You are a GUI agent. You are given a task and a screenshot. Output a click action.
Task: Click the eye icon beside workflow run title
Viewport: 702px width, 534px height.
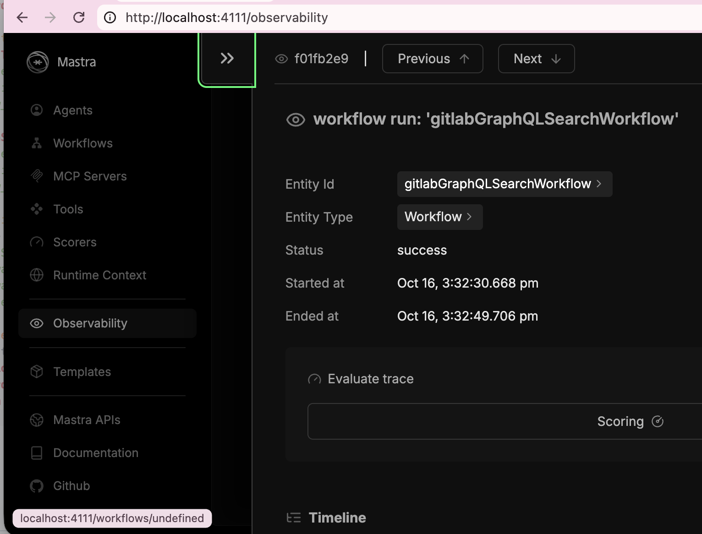click(296, 120)
